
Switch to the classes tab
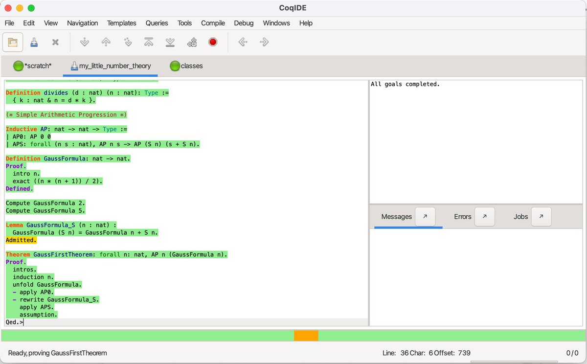[x=186, y=66]
